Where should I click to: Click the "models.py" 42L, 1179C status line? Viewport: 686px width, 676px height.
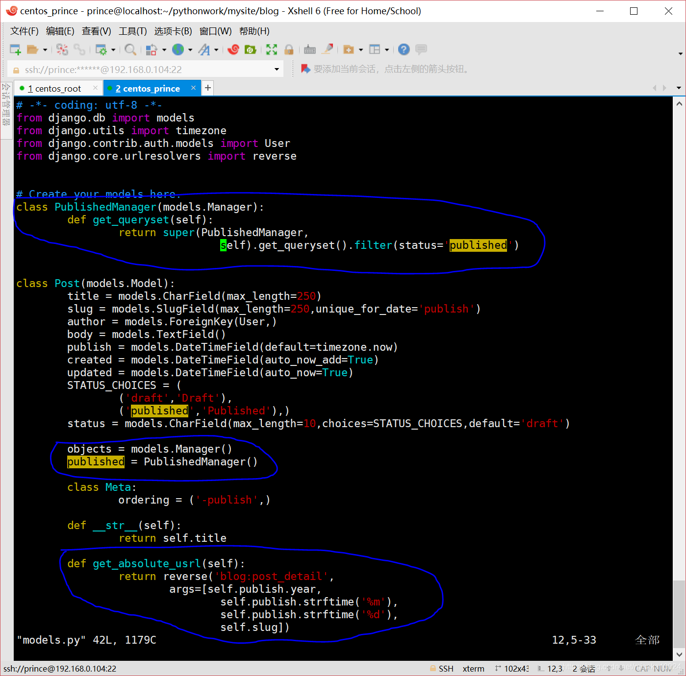point(86,640)
